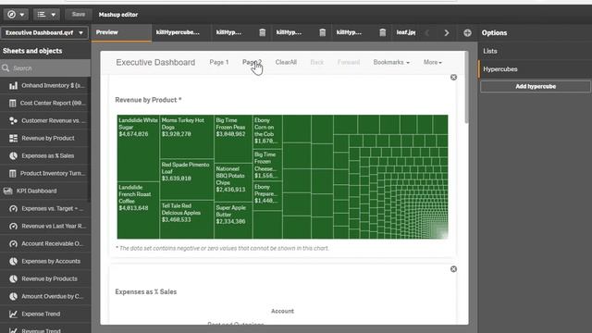Image resolution: width=592 pixels, height=333 pixels.
Task: Select the Customer Revenue vs. scatter item
Action: click(x=45, y=121)
